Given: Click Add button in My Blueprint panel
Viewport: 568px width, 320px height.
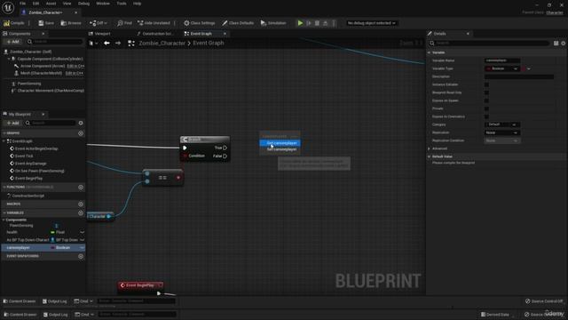Looking at the screenshot, I should 13,123.
